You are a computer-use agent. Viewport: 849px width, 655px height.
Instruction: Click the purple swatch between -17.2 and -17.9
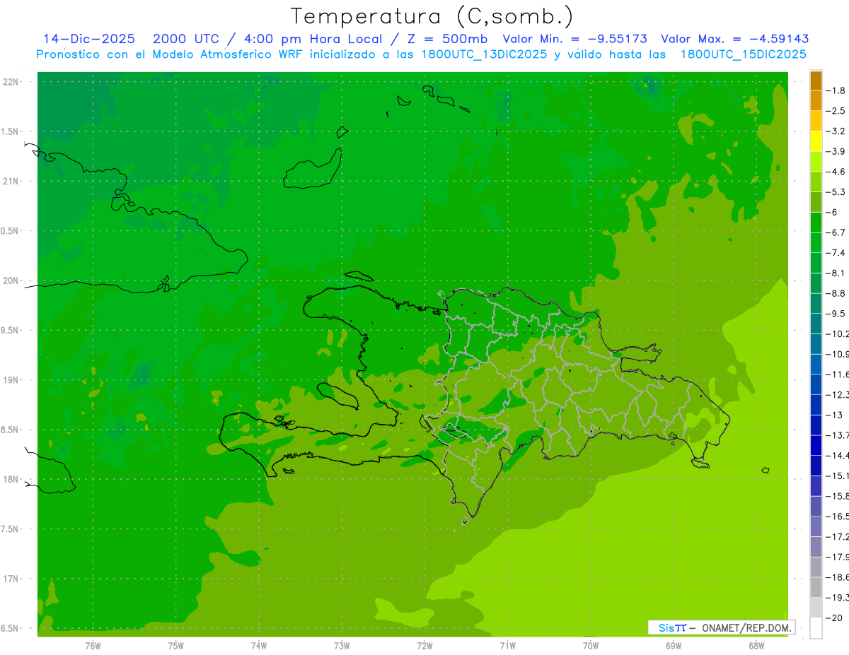816,547
